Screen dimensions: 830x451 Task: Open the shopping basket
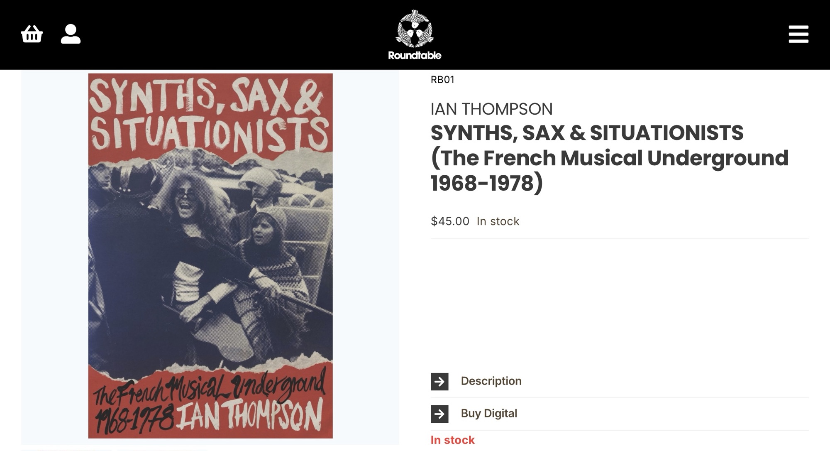(32, 34)
